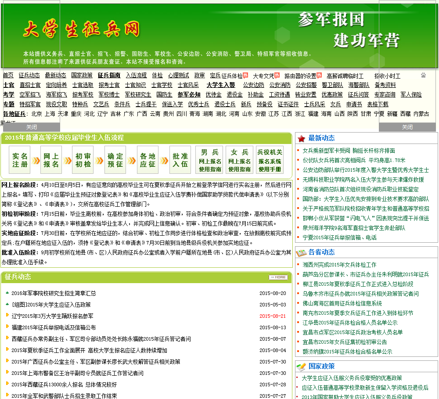This screenshot has height=399, width=439.
Task: Open 公安消防 link
Action: (280, 85)
